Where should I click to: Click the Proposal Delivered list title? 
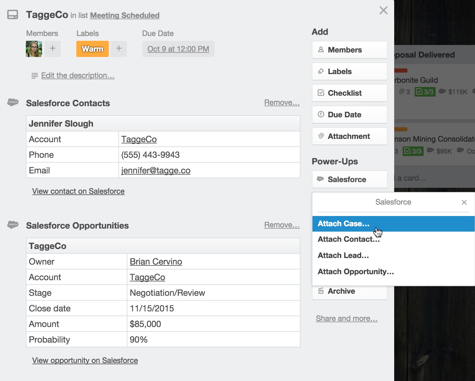(425, 55)
